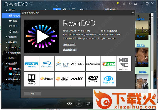Click the notification bell next to PowerDVD
Viewport: 158px width, 110px height.
pos(32,4)
